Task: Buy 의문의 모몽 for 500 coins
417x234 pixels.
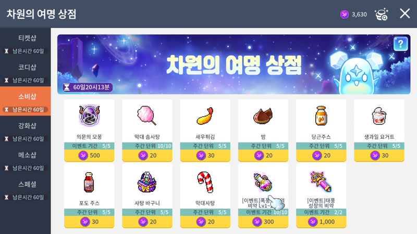Action: 89,155
